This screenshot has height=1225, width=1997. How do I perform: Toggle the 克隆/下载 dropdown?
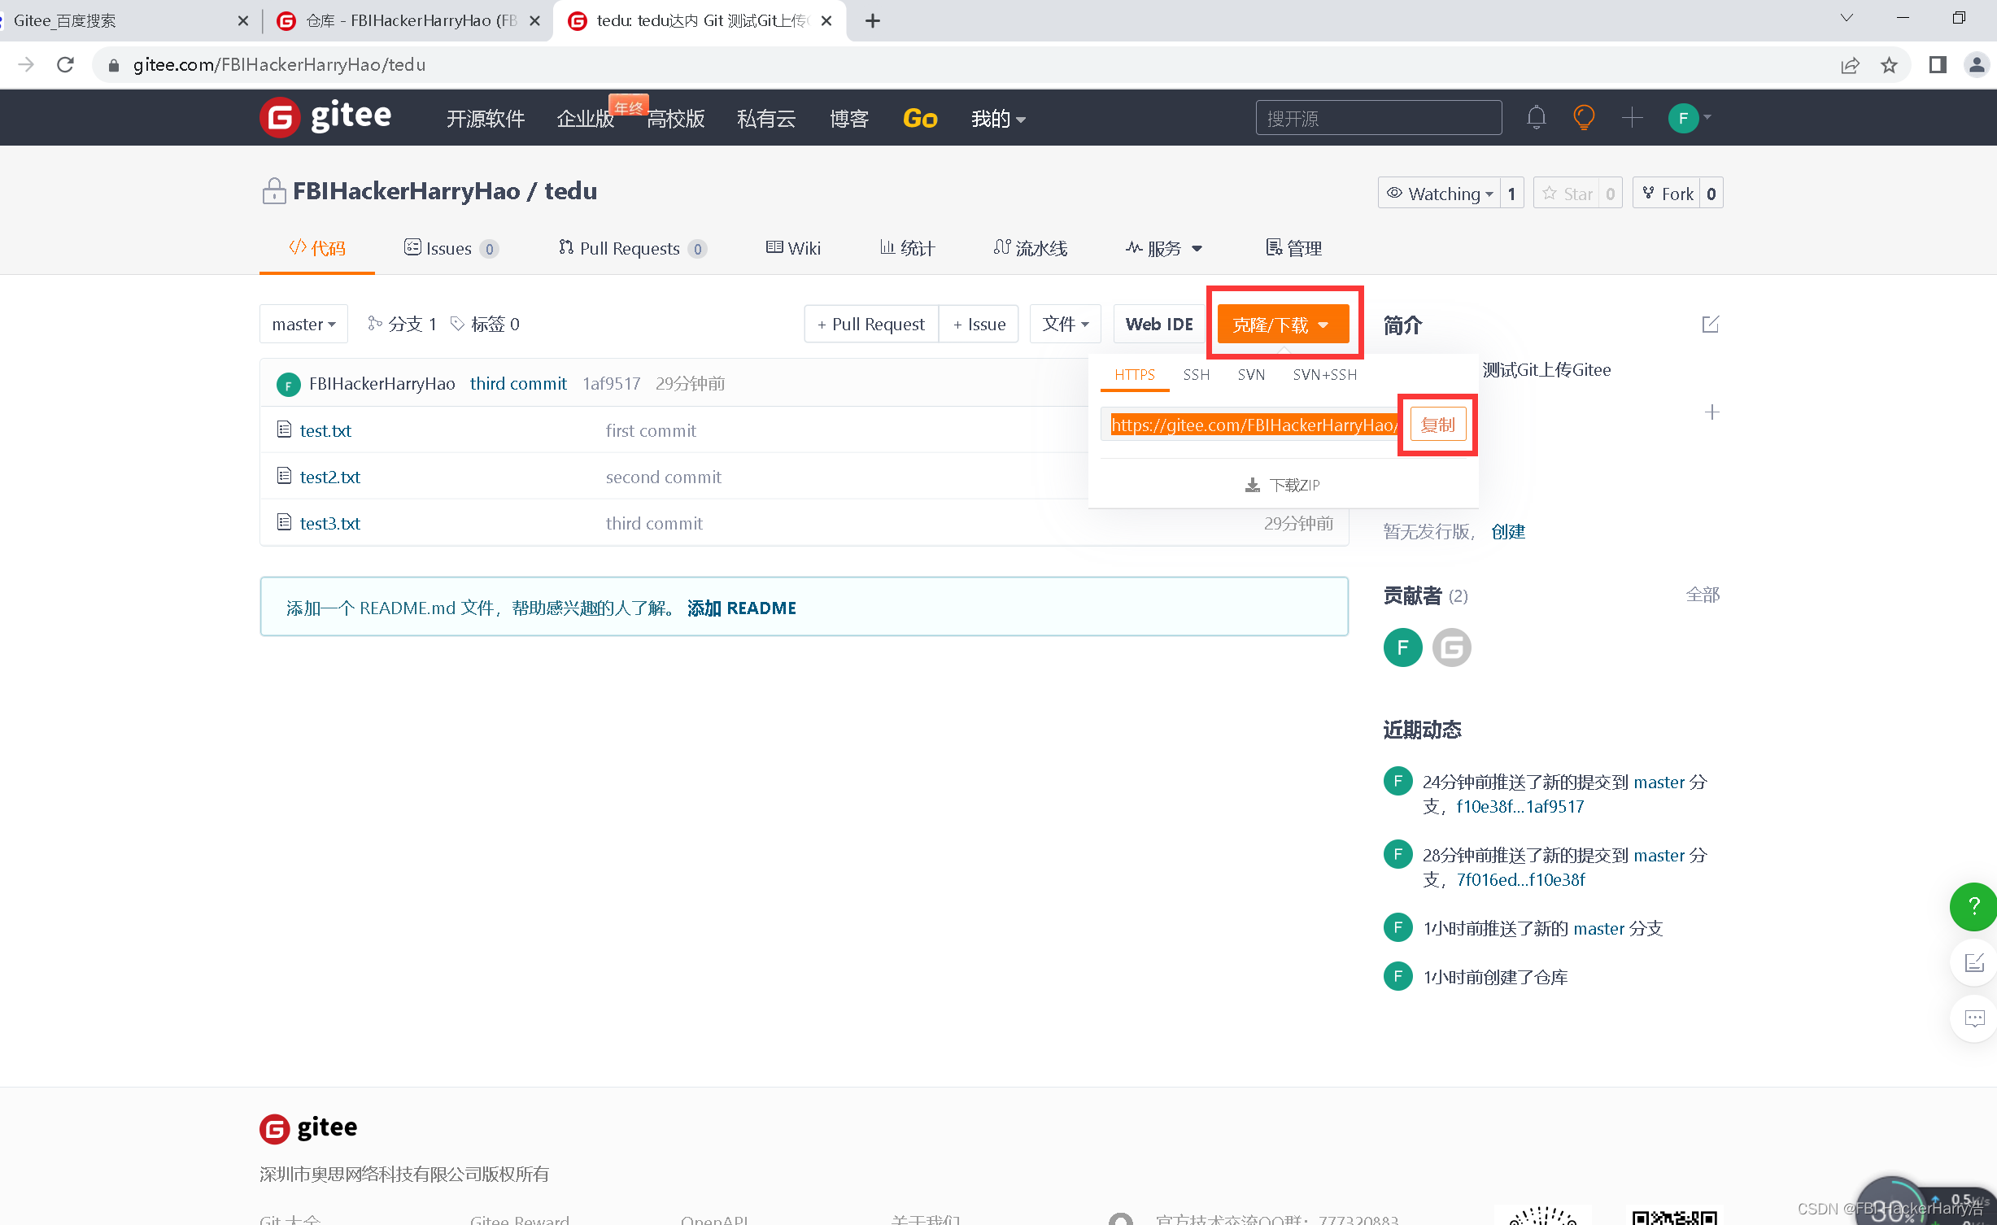pyautogui.click(x=1283, y=325)
